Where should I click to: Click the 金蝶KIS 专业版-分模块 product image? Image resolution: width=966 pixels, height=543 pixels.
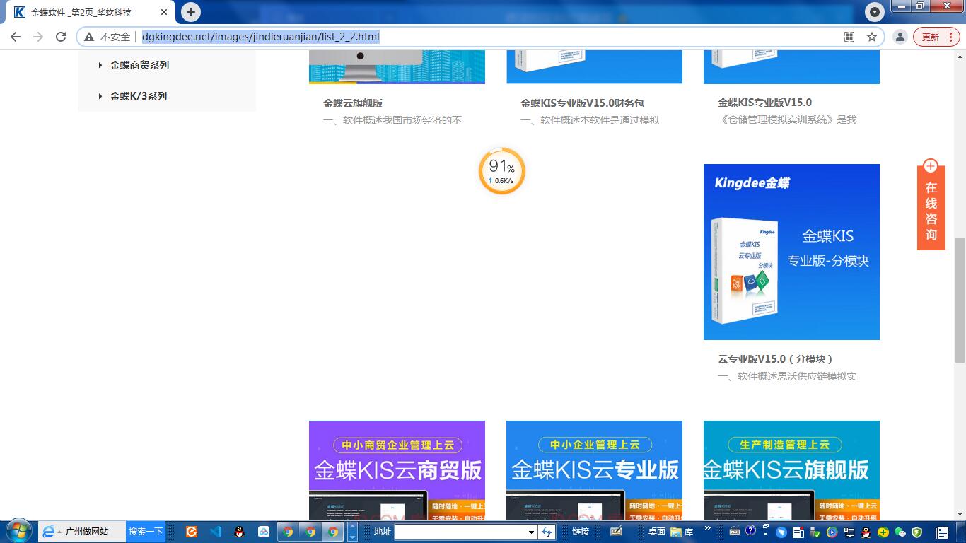click(x=791, y=252)
